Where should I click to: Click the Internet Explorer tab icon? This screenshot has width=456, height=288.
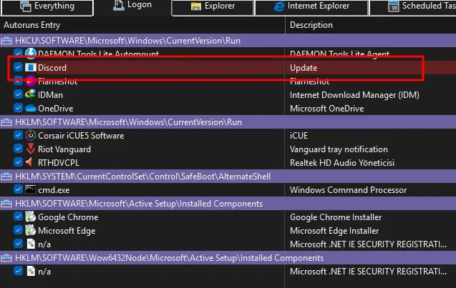(x=278, y=6)
